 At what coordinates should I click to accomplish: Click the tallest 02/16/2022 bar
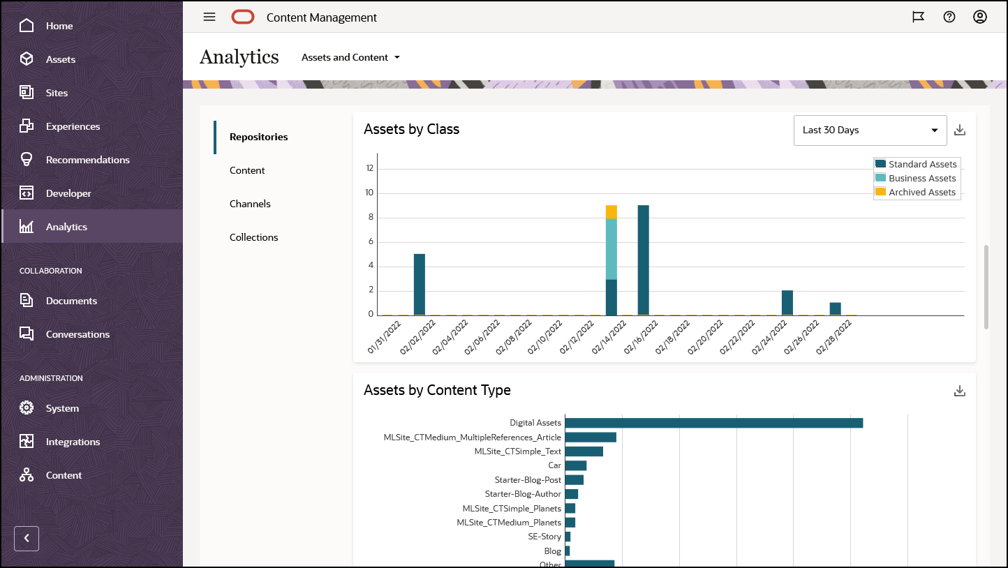click(x=644, y=260)
